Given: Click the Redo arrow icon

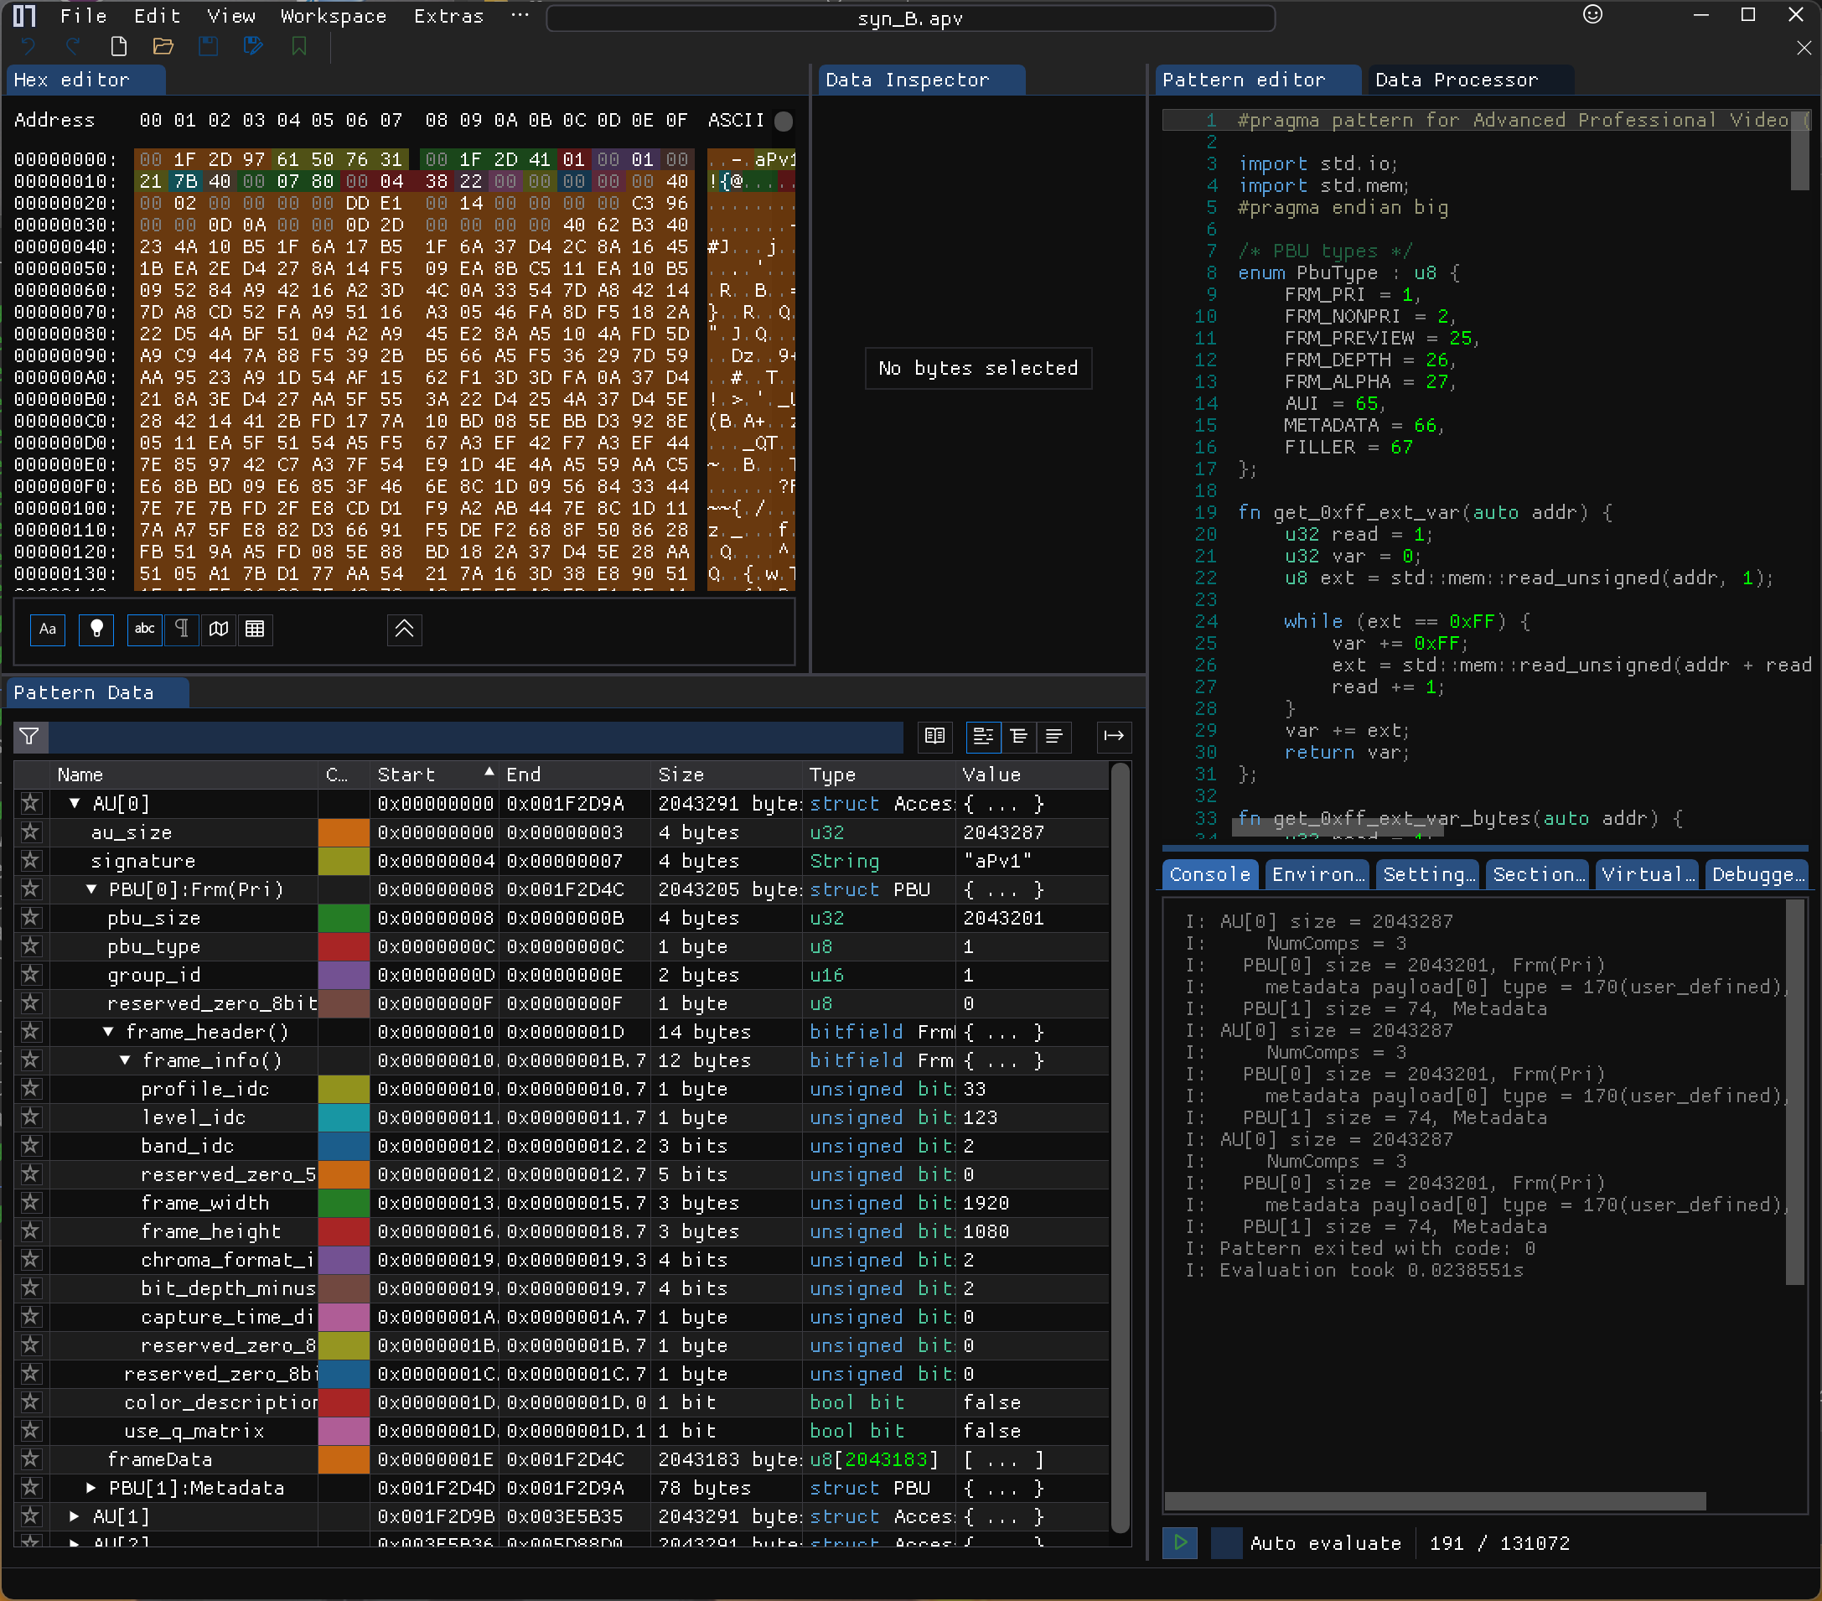Looking at the screenshot, I should (73, 46).
